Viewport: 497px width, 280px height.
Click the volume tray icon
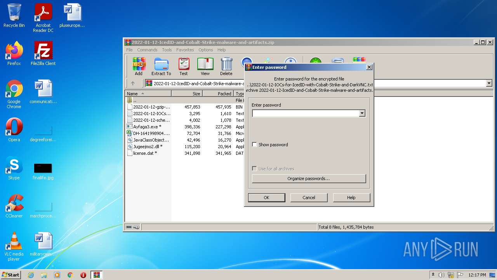(441, 275)
